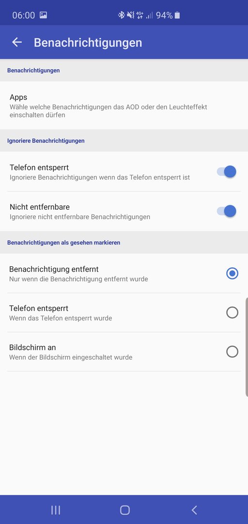Screen dimensions: 248x524
Task: Tap the back arrow in header
Action: pos(16,42)
